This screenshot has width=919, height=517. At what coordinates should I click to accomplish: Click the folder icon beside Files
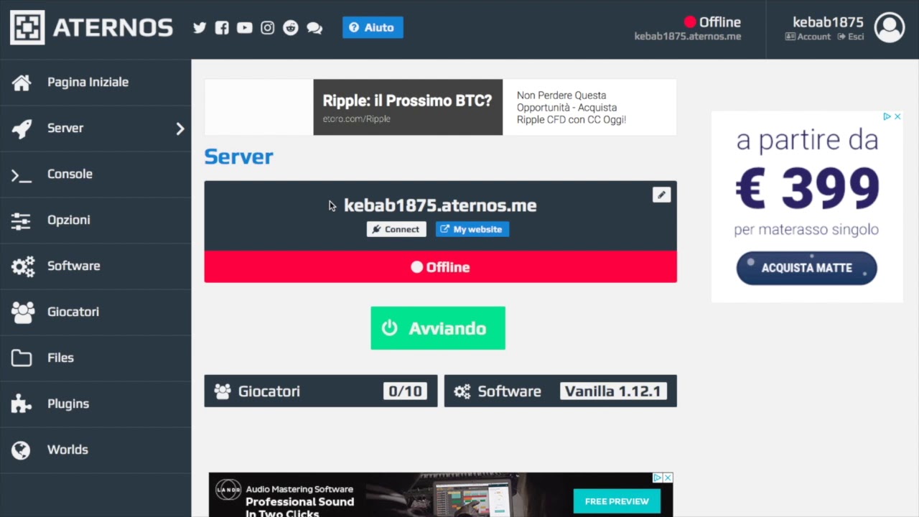(22, 358)
